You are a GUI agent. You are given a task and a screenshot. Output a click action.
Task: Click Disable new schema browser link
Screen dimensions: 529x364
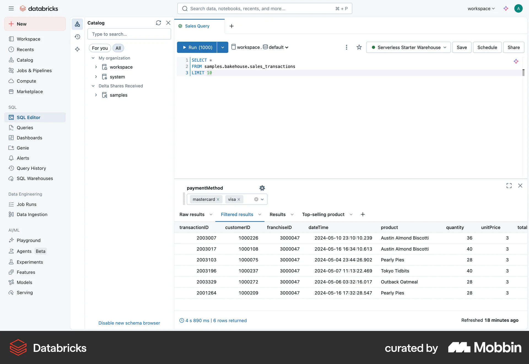tap(129, 323)
